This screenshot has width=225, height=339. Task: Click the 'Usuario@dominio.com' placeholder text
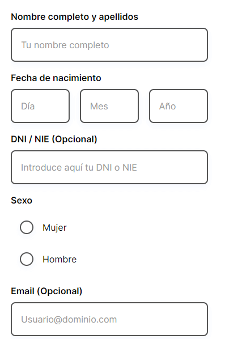(69, 319)
